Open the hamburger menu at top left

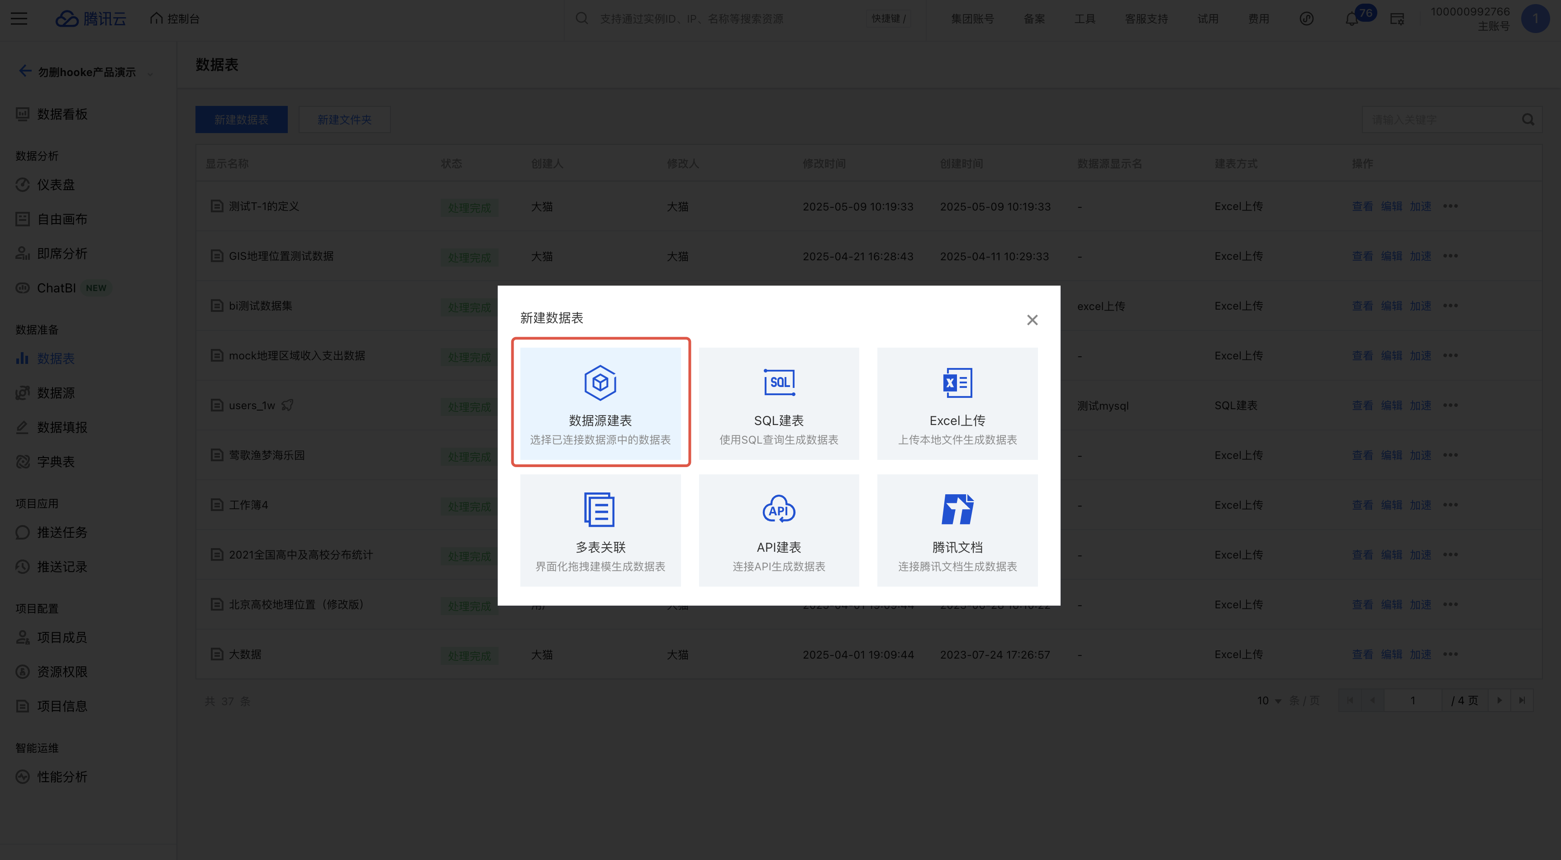[x=19, y=19]
